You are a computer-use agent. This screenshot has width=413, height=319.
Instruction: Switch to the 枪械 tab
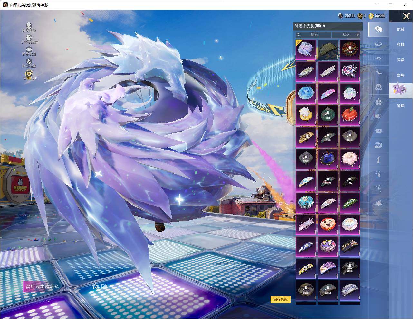point(400,45)
